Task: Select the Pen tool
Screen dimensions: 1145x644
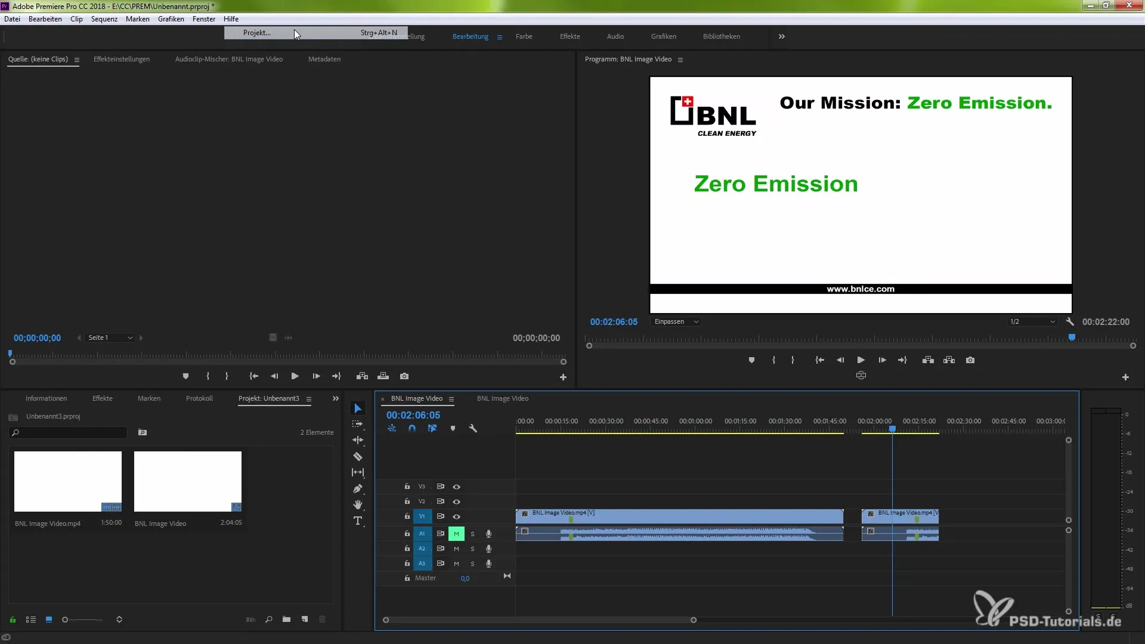Action: tap(358, 488)
